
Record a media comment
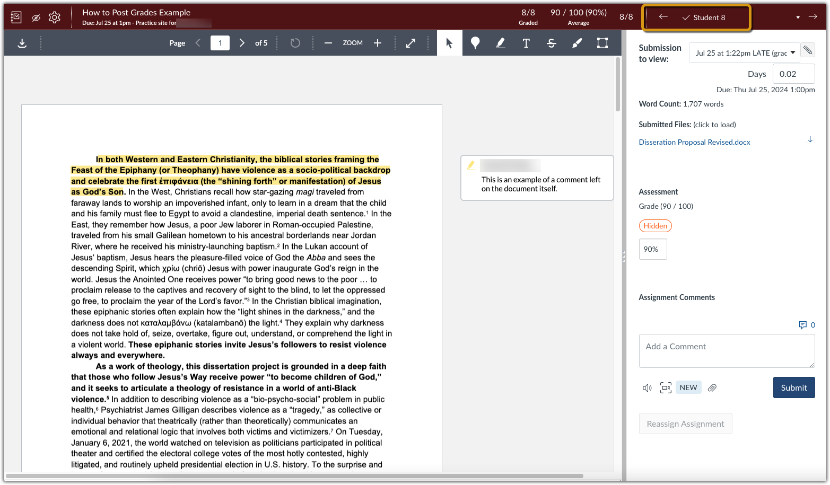pyautogui.click(x=666, y=388)
